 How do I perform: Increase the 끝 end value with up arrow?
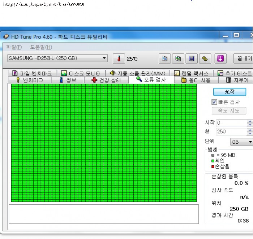pos(250,130)
